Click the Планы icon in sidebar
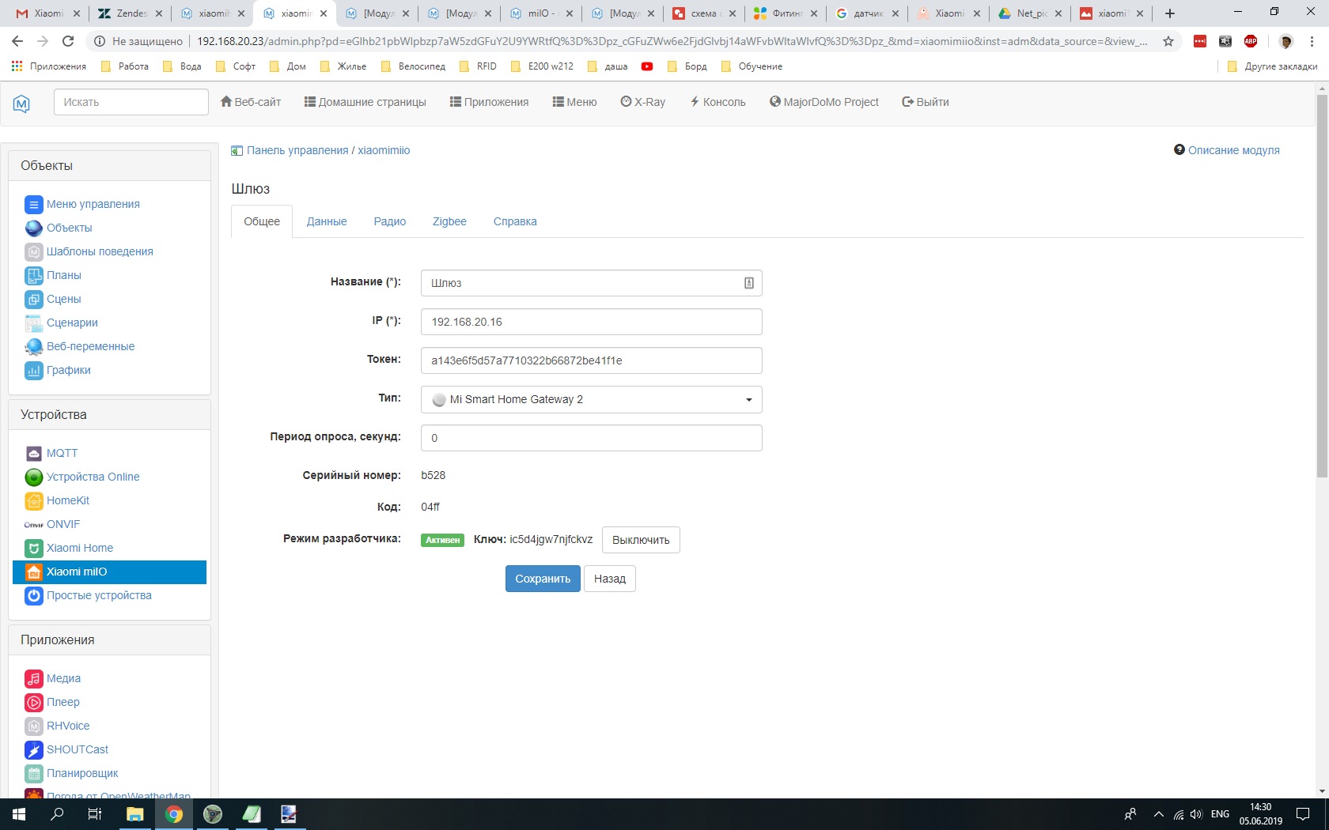 click(33, 276)
